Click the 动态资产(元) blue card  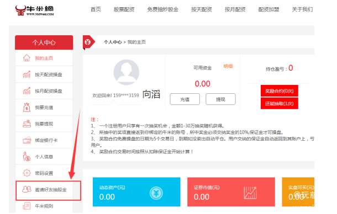point(136,192)
